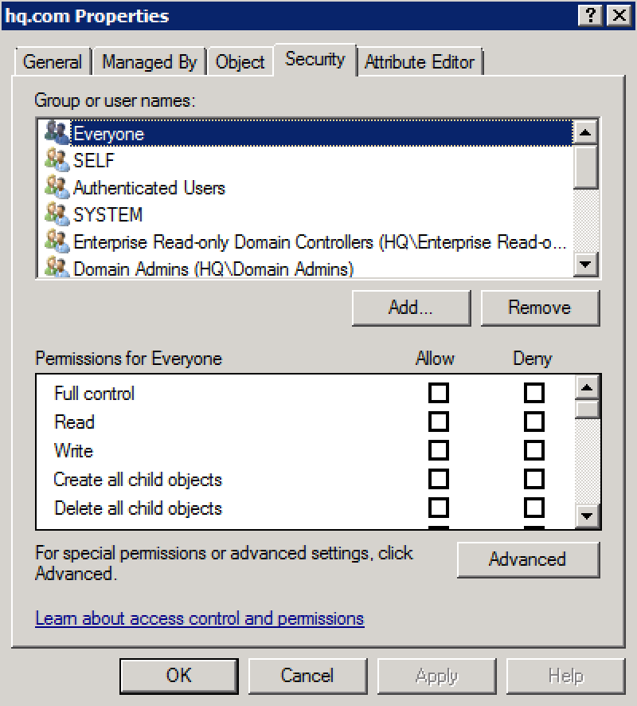
Task: Check Deny for Read permission
Action: click(533, 422)
